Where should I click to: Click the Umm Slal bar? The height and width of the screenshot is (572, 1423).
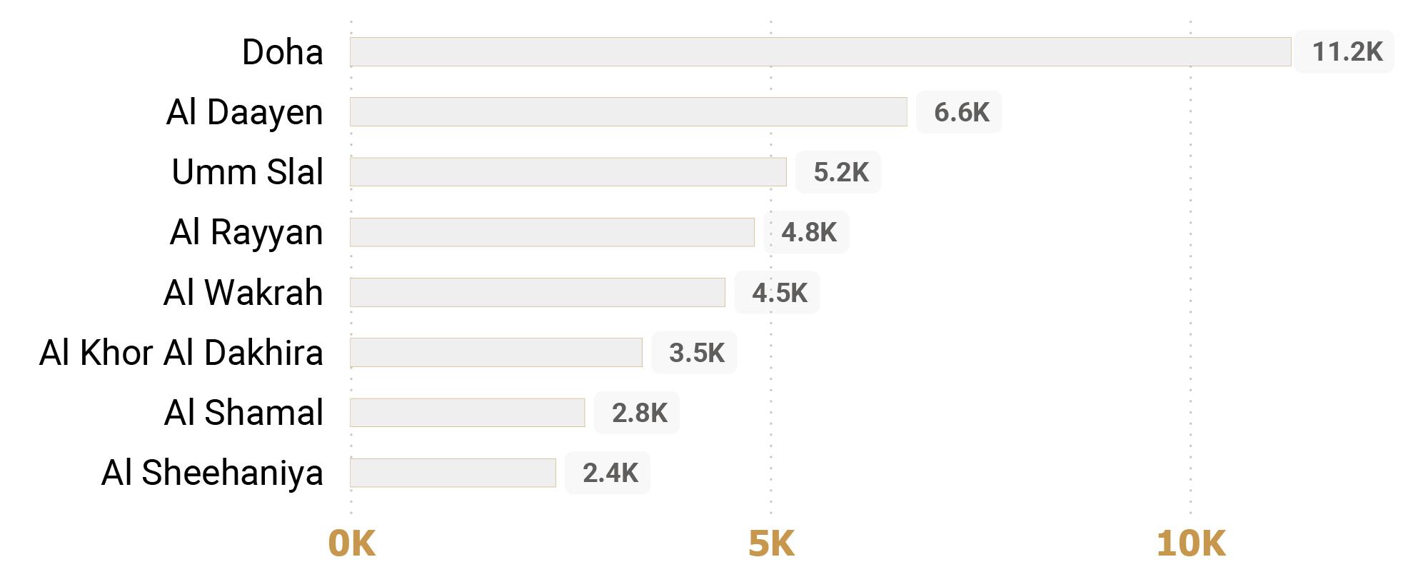click(x=568, y=172)
